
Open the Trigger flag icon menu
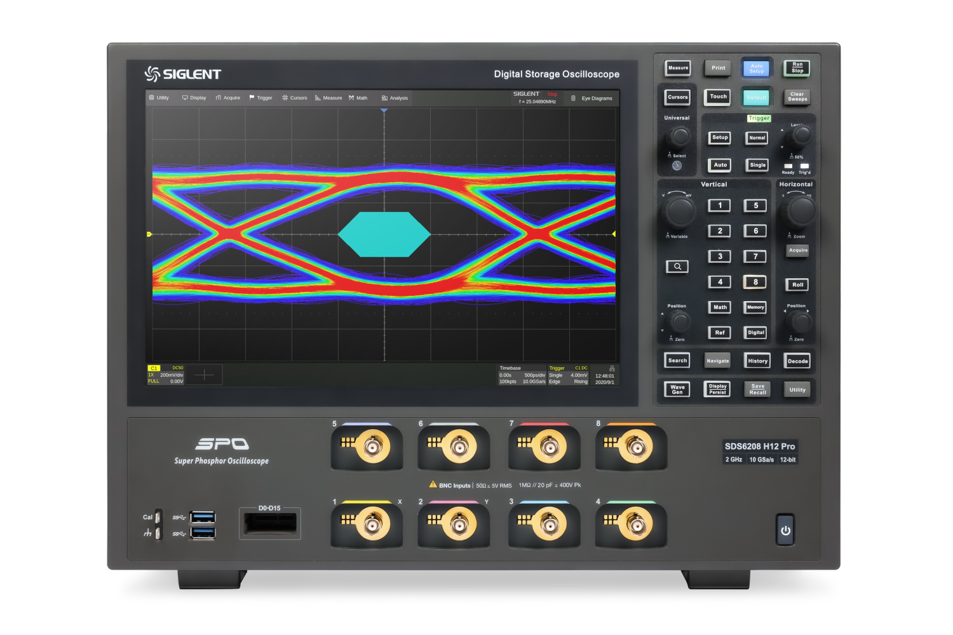(x=251, y=98)
